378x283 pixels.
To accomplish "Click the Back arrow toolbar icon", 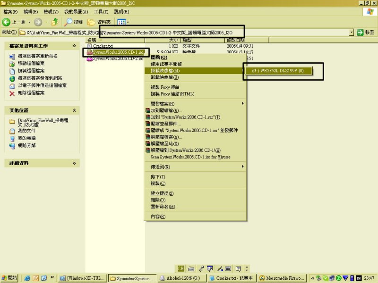I will pyautogui.click(x=7, y=22).
